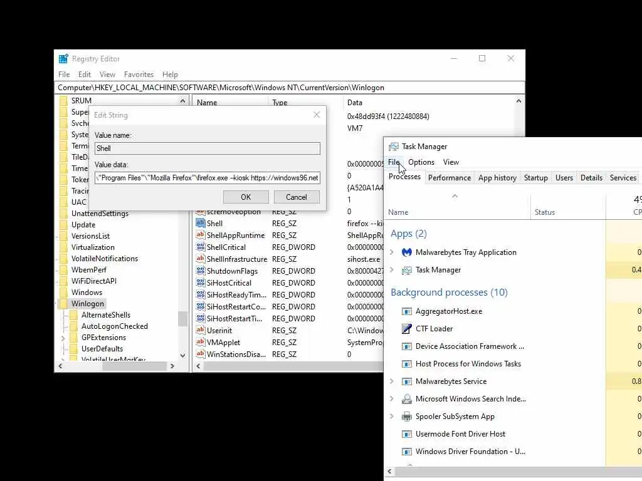Open the Options menu in Task Manager
The image size is (642, 481).
[x=421, y=162]
